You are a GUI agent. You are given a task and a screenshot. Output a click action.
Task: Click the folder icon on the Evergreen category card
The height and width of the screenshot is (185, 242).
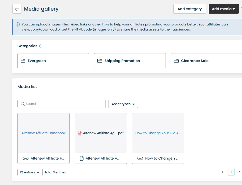pos(23,60)
